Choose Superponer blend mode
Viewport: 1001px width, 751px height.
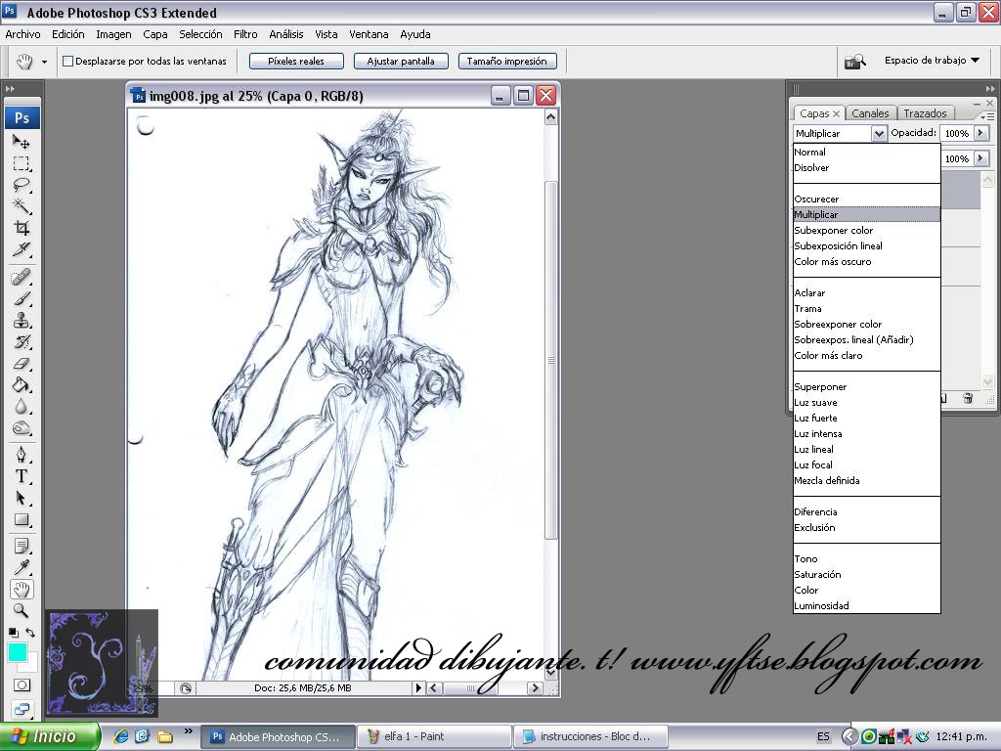coord(866,387)
